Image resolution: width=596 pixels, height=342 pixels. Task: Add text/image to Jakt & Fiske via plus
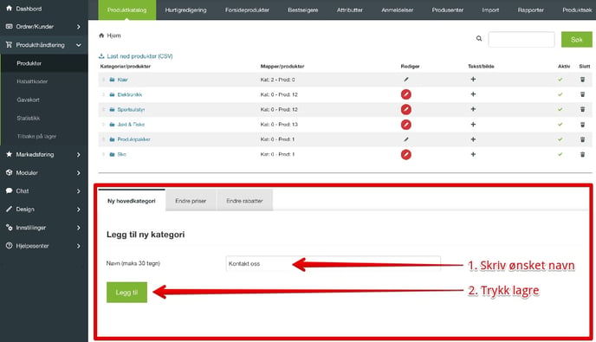[x=473, y=125]
